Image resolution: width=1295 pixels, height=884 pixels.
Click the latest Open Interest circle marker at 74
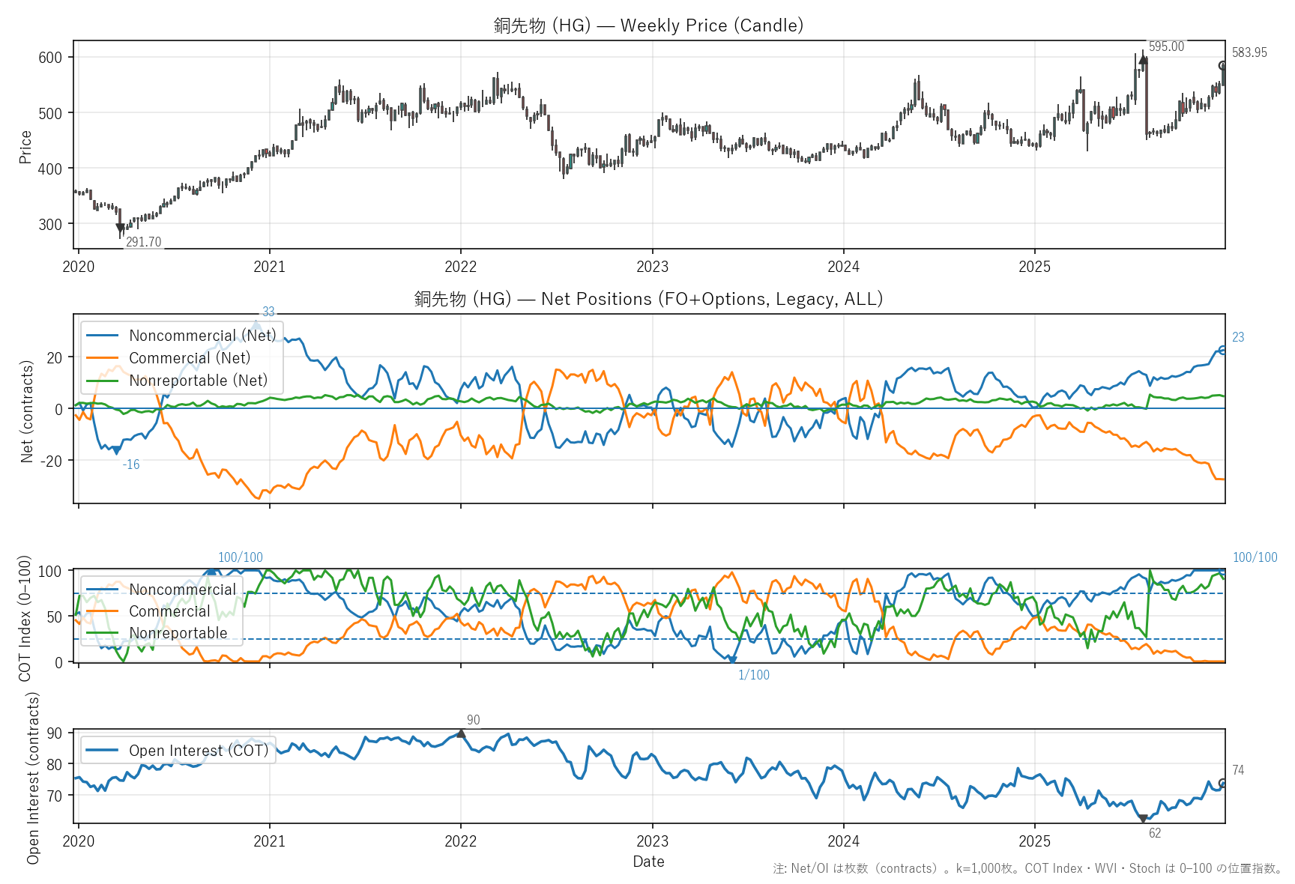click(1222, 784)
